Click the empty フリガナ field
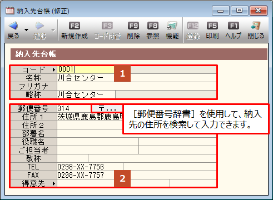The image size is (273, 200). (137, 86)
